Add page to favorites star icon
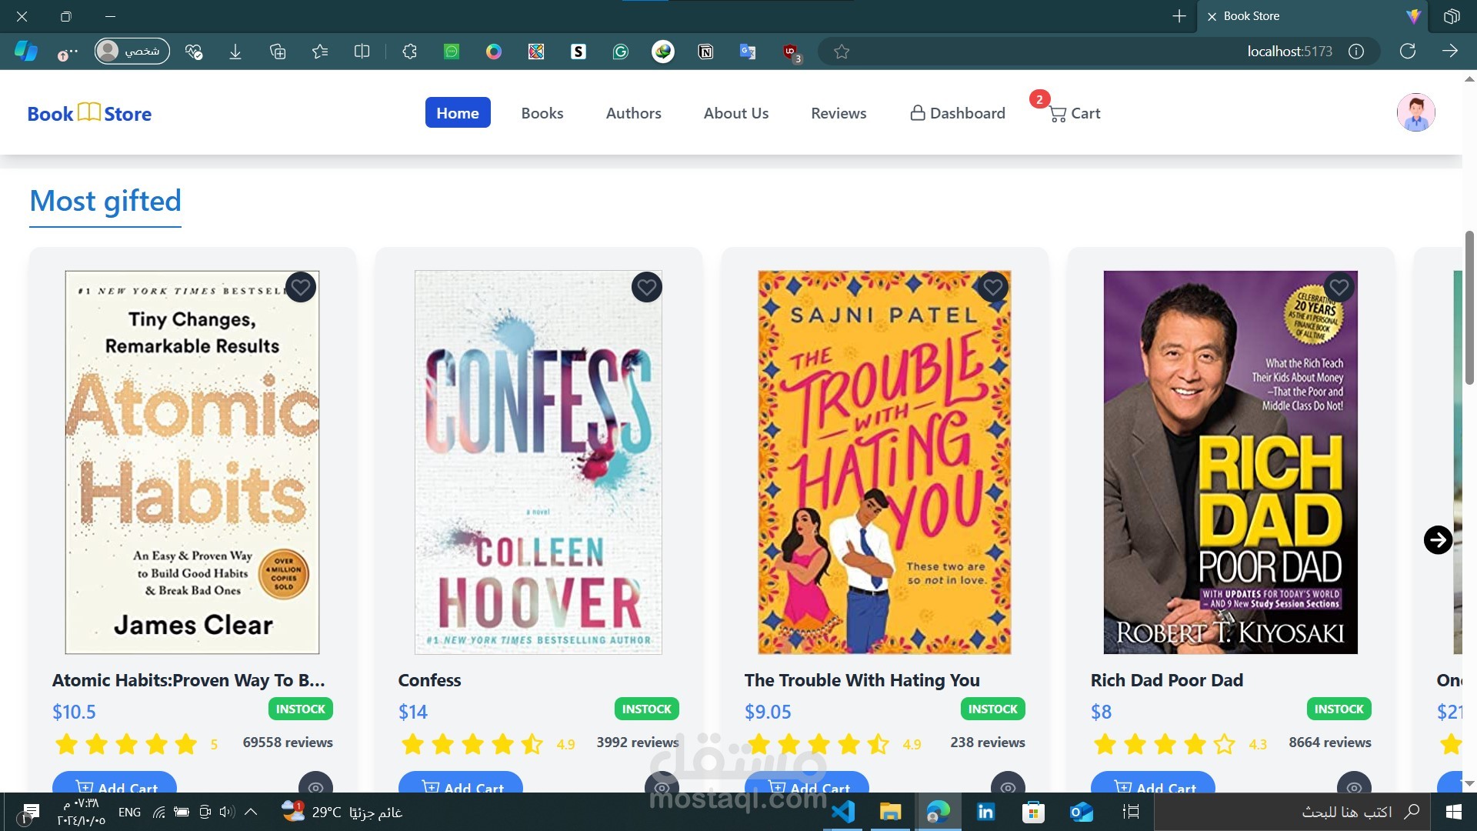The height and width of the screenshot is (831, 1477). [842, 51]
